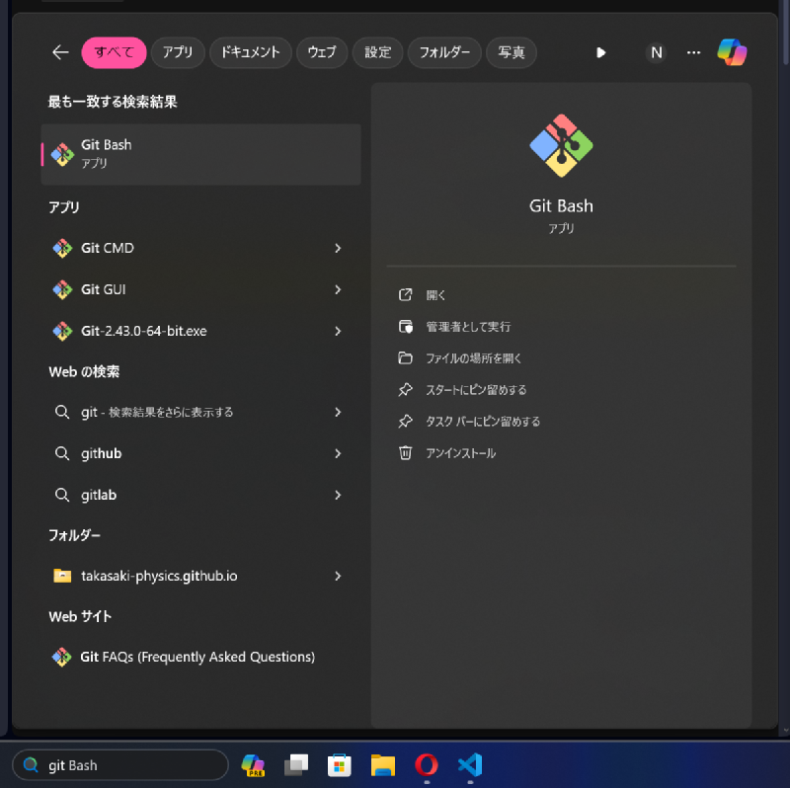Viewport: 790px width, 788px height.
Task: Go back using the left arrow
Action: pyautogui.click(x=60, y=52)
